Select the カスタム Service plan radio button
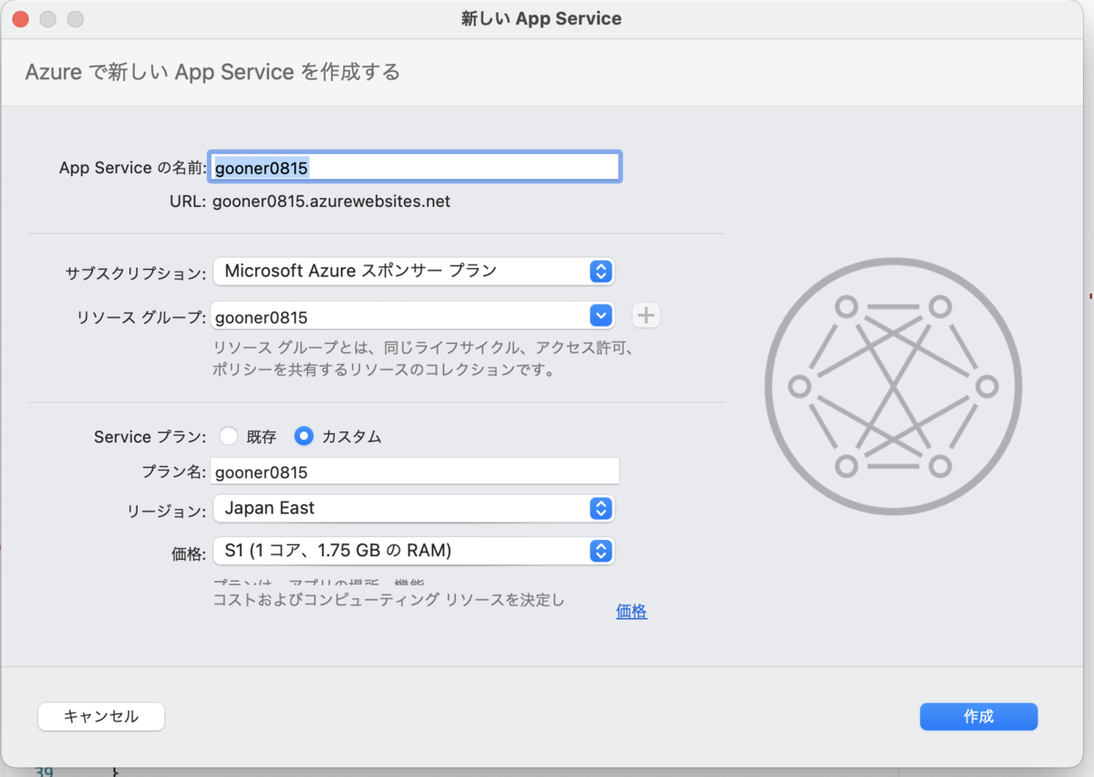This screenshot has width=1094, height=777. (x=304, y=437)
